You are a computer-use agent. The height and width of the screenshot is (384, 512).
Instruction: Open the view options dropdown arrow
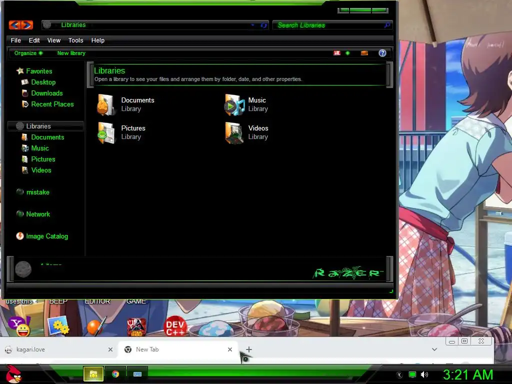pos(348,53)
